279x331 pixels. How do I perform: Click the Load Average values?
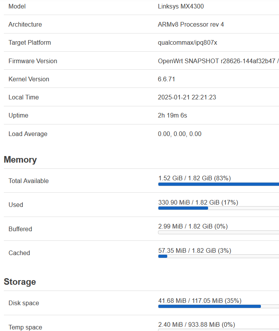coord(180,134)
